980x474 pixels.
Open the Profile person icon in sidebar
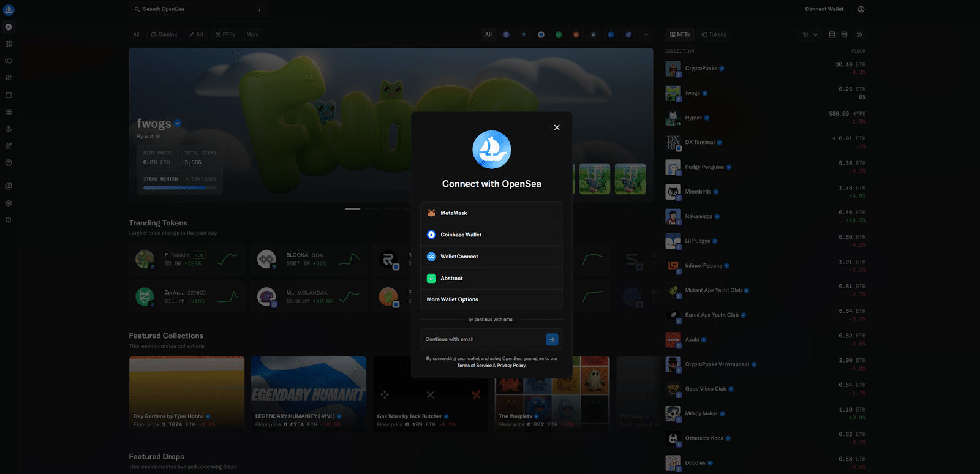pos(9,163)
